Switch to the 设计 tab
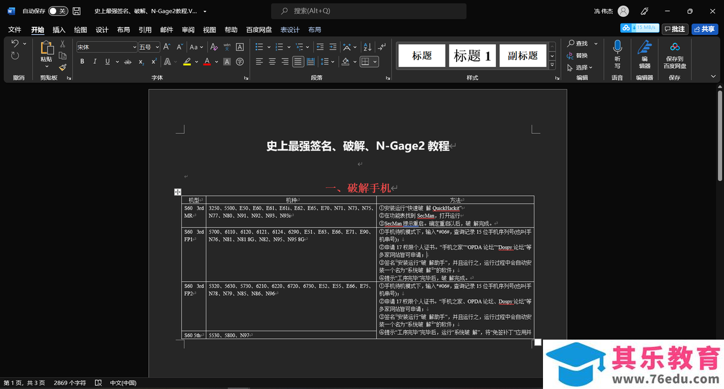This screenshot has width=724, height=389. [x=102, y=30]
